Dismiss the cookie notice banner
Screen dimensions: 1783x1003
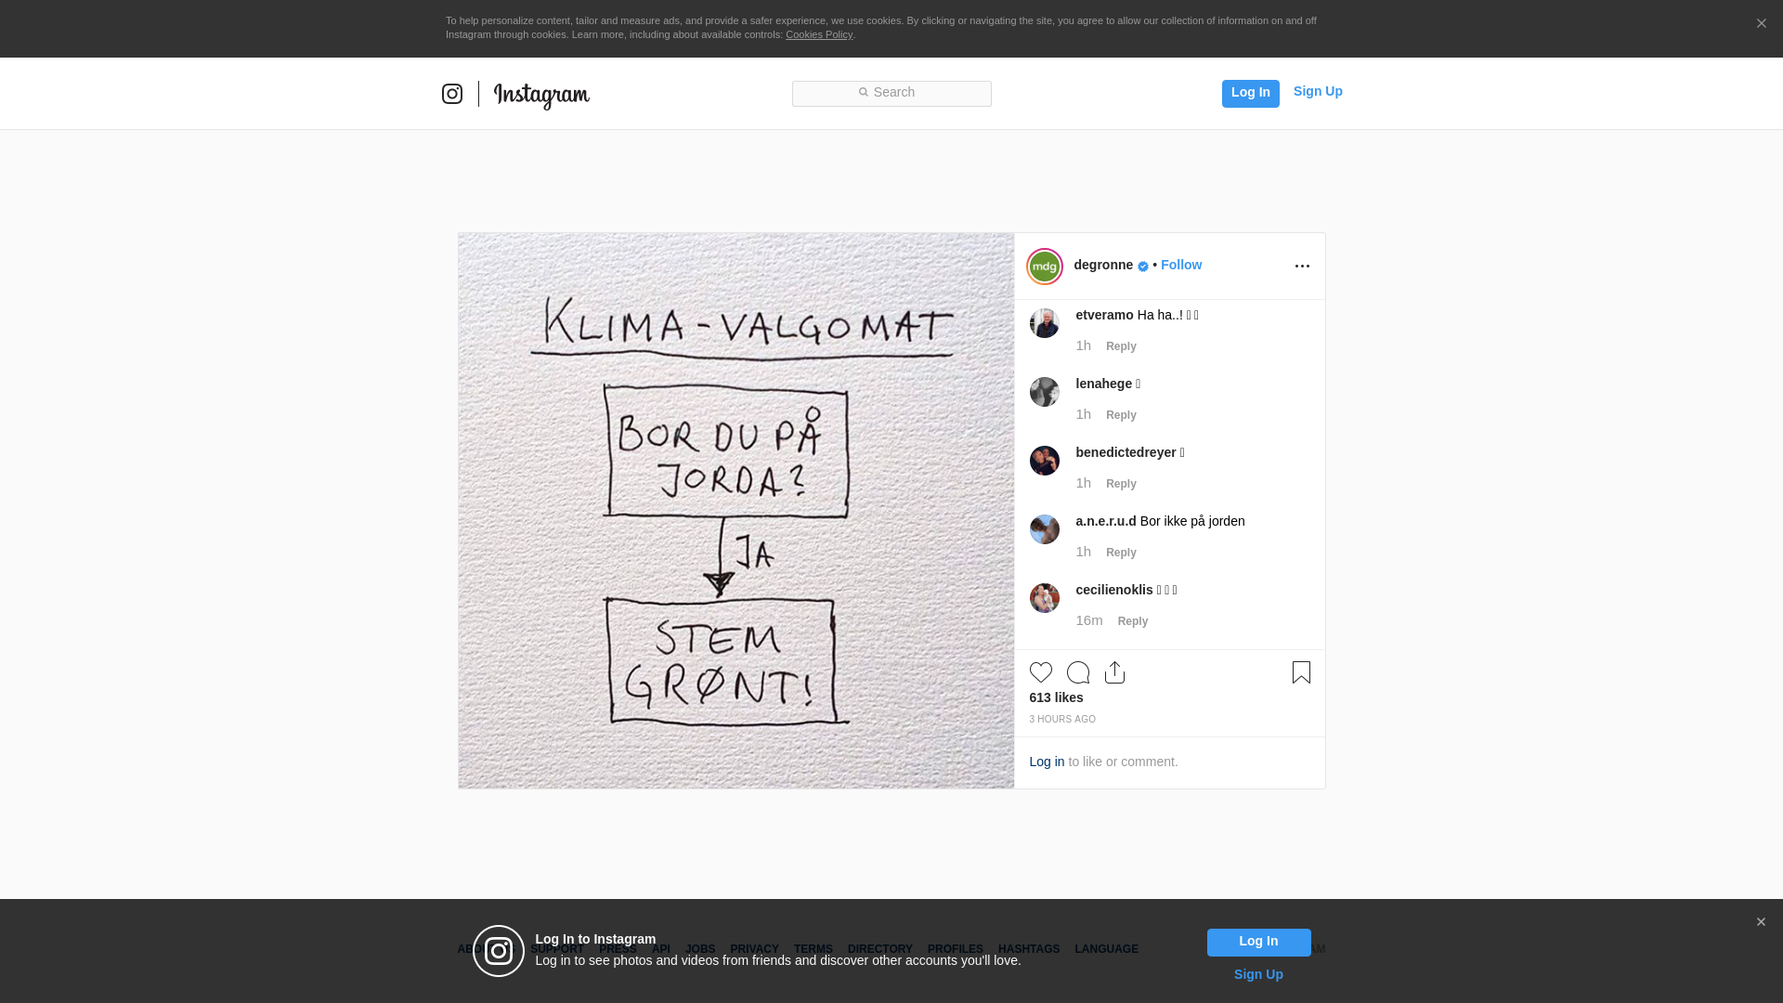click(x=1761, y=24)
